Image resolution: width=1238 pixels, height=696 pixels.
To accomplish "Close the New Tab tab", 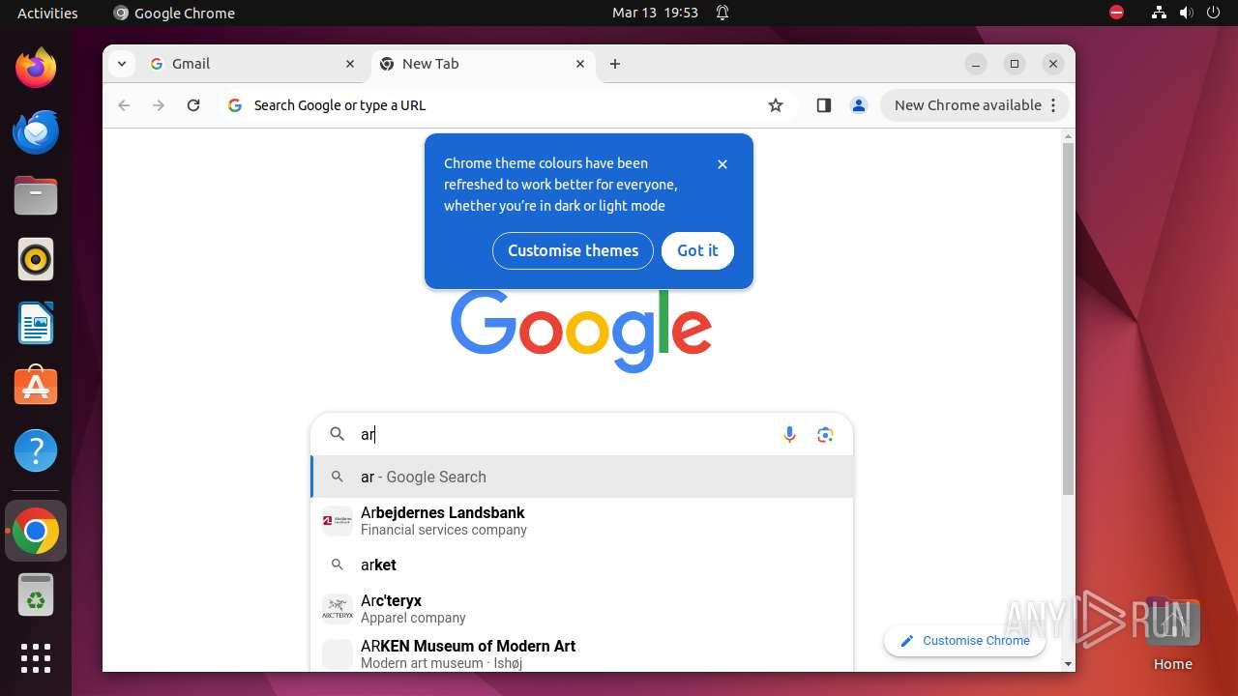I will [580, 64].
